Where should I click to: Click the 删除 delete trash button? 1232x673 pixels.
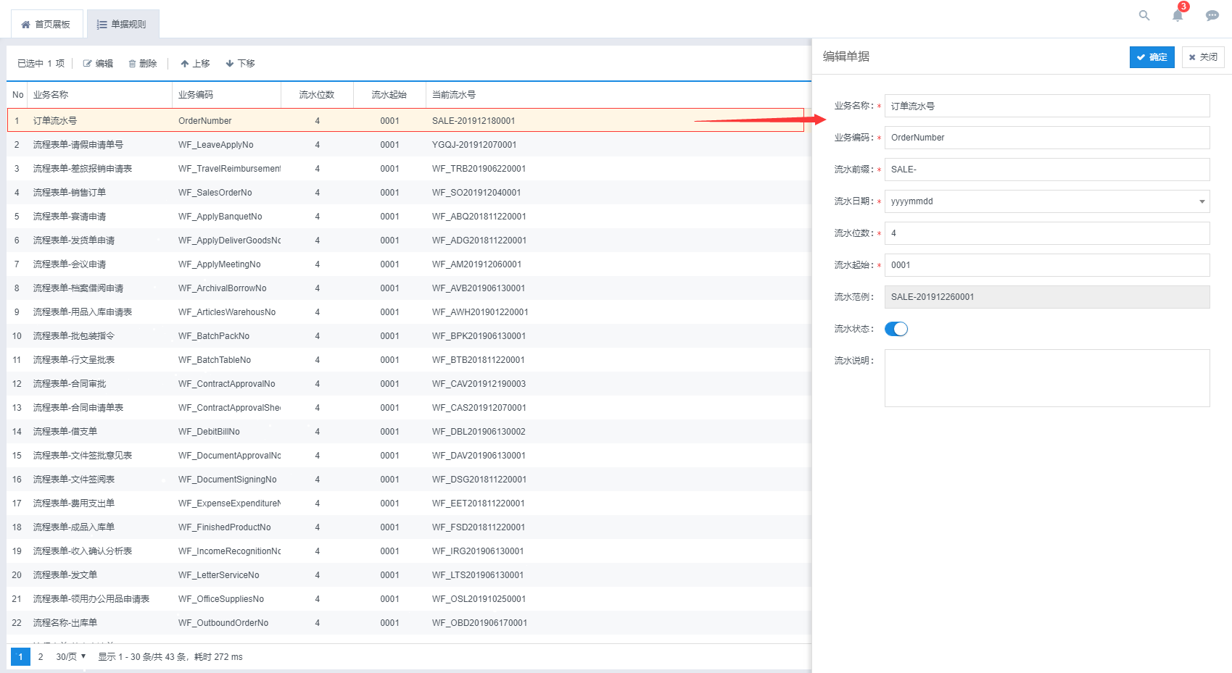click(x=142, y=64)
